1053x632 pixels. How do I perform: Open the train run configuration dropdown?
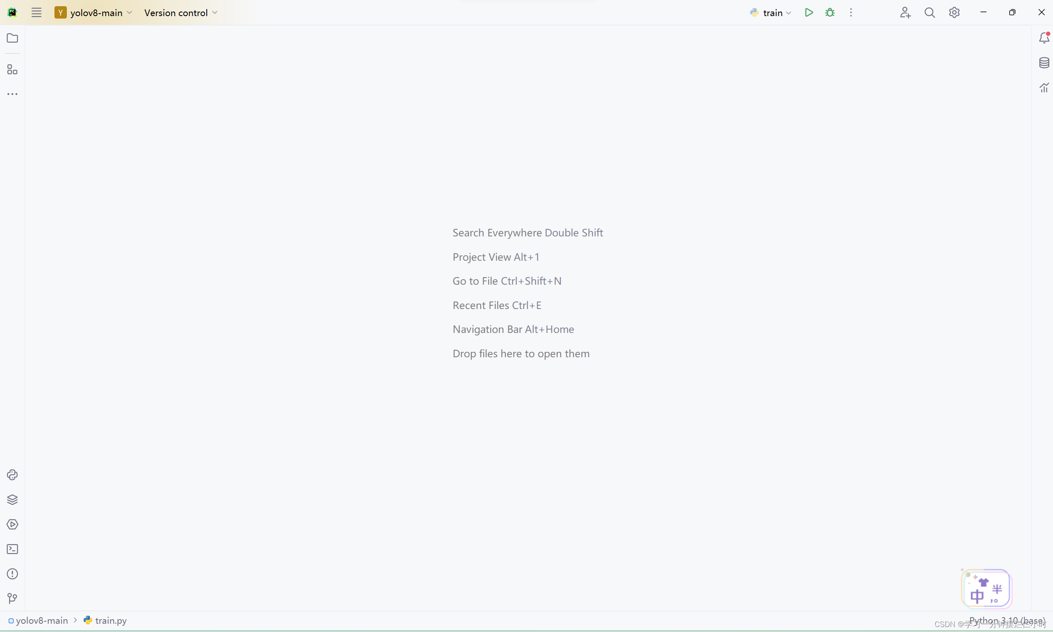771,13
